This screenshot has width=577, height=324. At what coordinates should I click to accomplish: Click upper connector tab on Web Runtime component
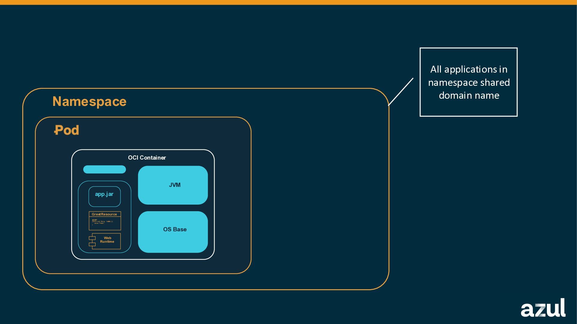pos(92,238)
